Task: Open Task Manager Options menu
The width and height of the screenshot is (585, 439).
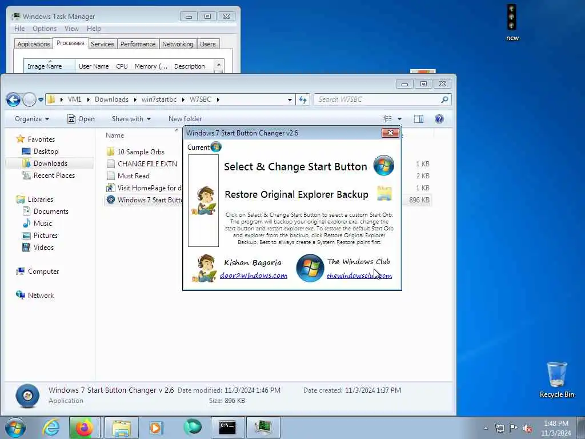Action: tap(45, 29)
